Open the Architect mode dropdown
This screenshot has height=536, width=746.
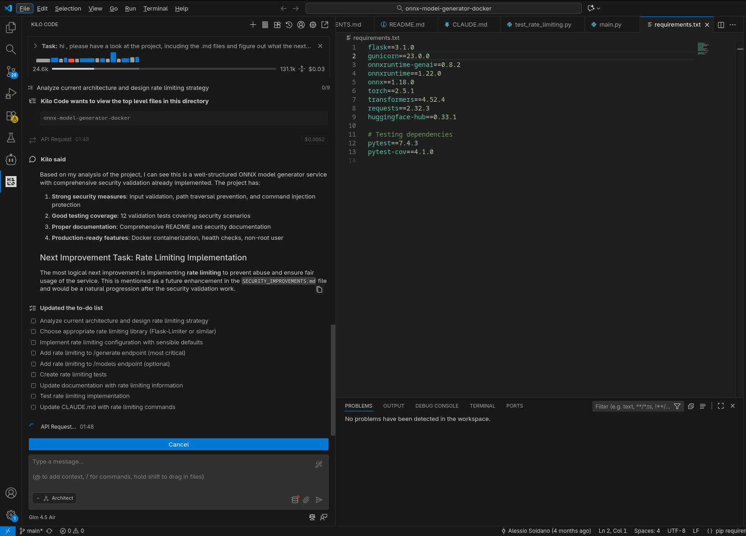(x=55, y=498)
